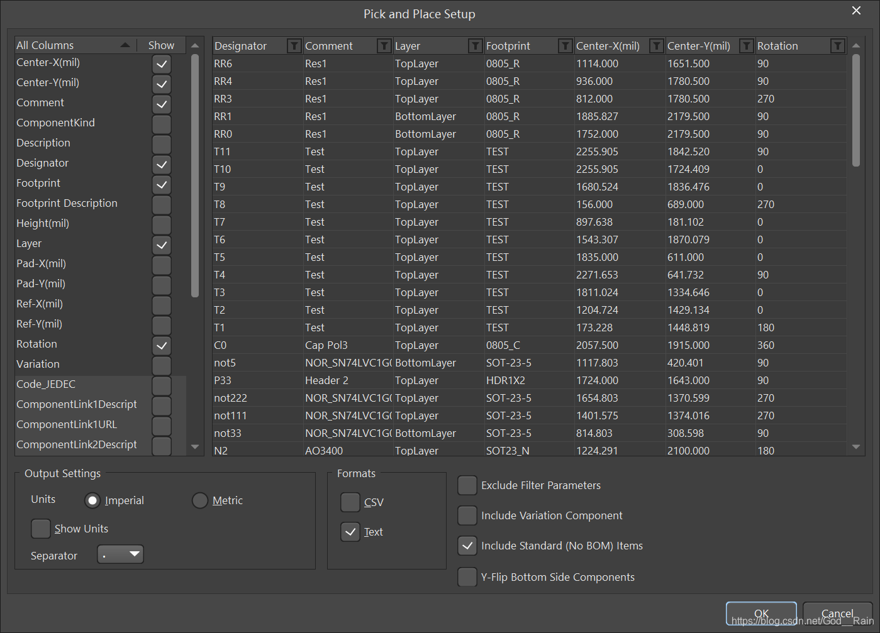Uncheck Include Standard (No BOM) Items
The image size is (880, 633).
(x=467, y=546)
